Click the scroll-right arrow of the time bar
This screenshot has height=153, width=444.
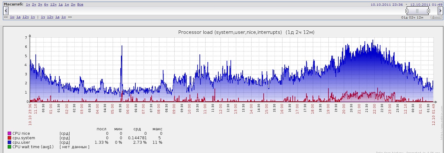(440, 11)
